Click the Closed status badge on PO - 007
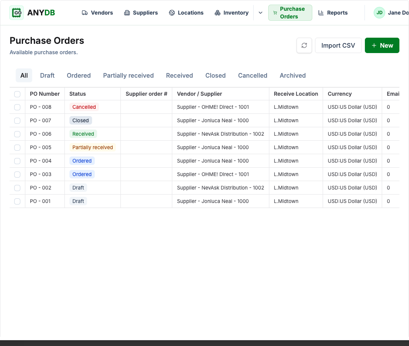The width and height of the screenshot is (409, 346). (81, 120)
